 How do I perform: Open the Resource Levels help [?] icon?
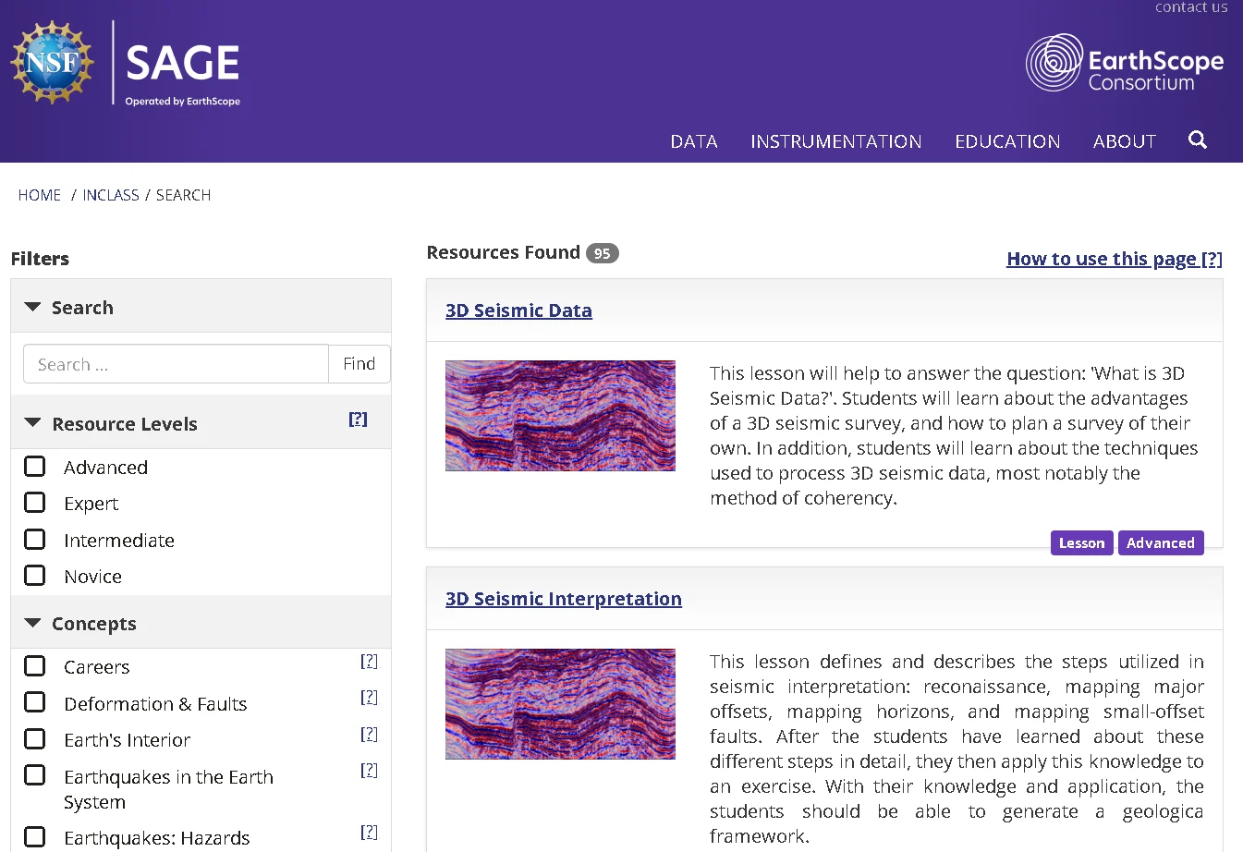(x=358, y=419)
